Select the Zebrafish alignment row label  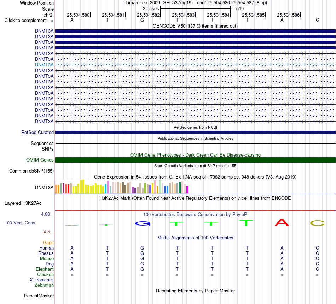click(44, 285)
